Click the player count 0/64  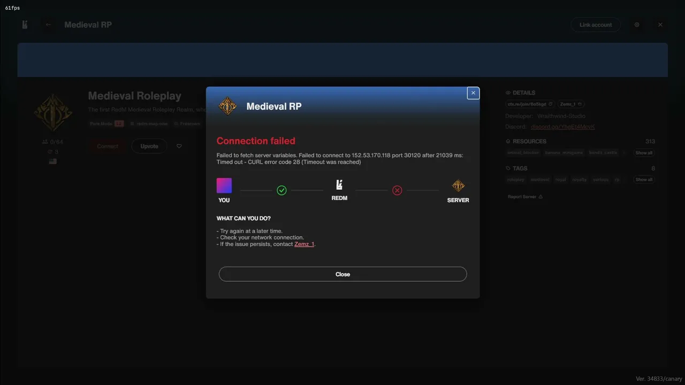coord(53,142)
